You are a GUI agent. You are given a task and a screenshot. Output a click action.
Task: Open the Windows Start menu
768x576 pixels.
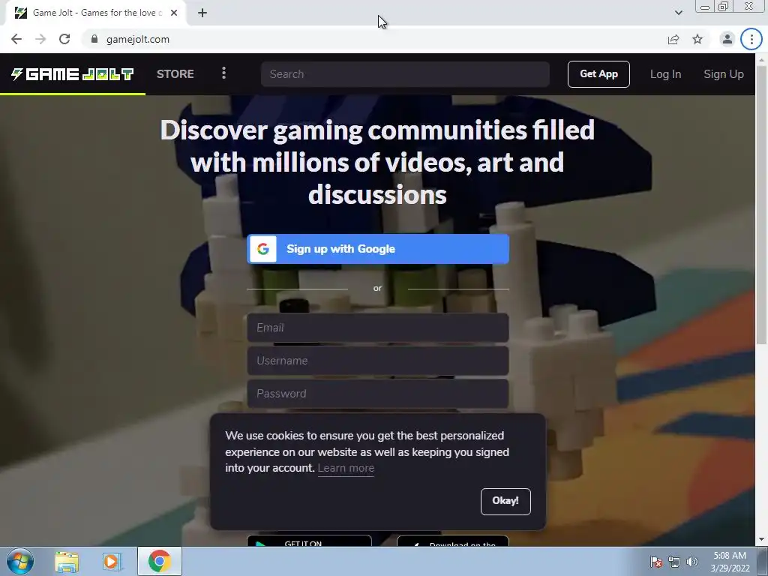20,561
